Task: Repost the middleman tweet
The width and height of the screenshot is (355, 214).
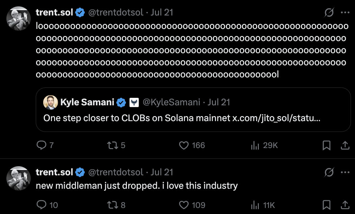Action: [111, 205]
